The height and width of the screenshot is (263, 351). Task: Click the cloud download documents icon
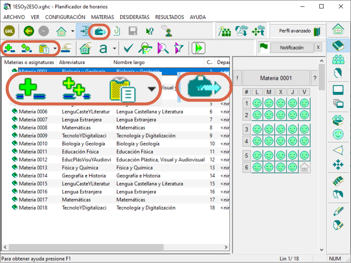[242, 31]
